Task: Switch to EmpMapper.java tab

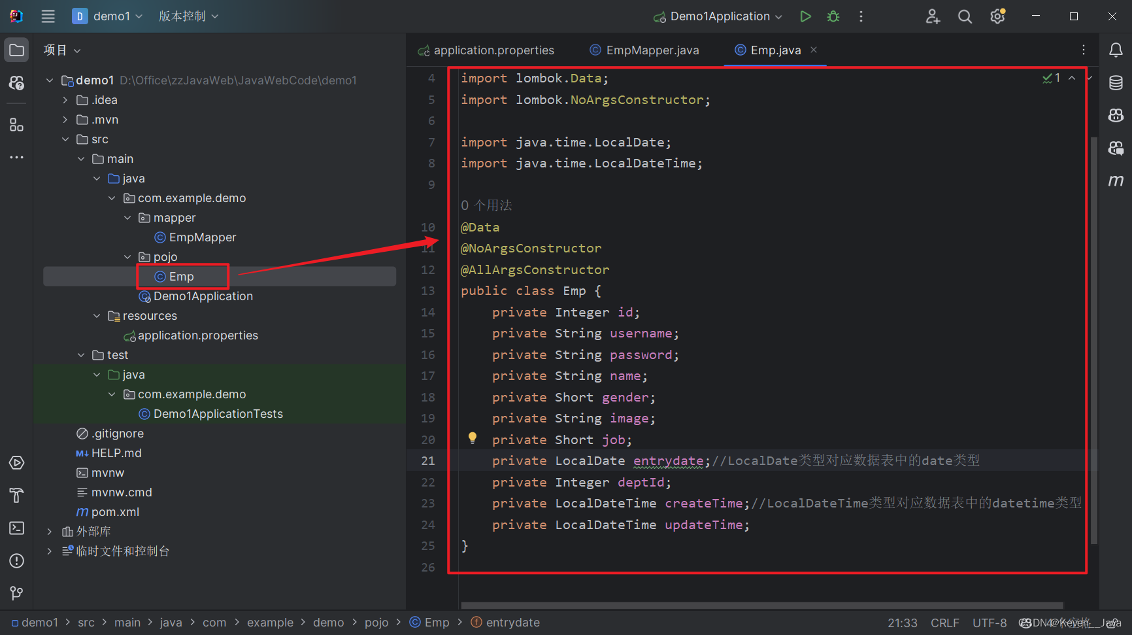Action: tap(644, 50)
